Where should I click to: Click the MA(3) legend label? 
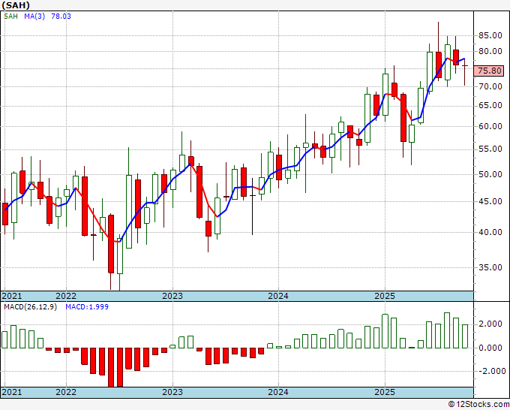pos(34,17)
